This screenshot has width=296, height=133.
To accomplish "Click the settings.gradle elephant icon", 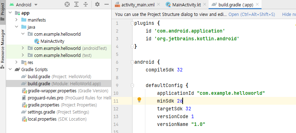I will 24,112.
